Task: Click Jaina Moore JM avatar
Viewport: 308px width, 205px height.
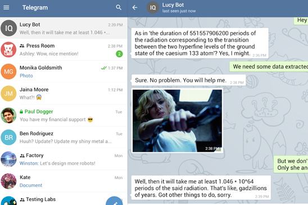Action: pos(8,93)
